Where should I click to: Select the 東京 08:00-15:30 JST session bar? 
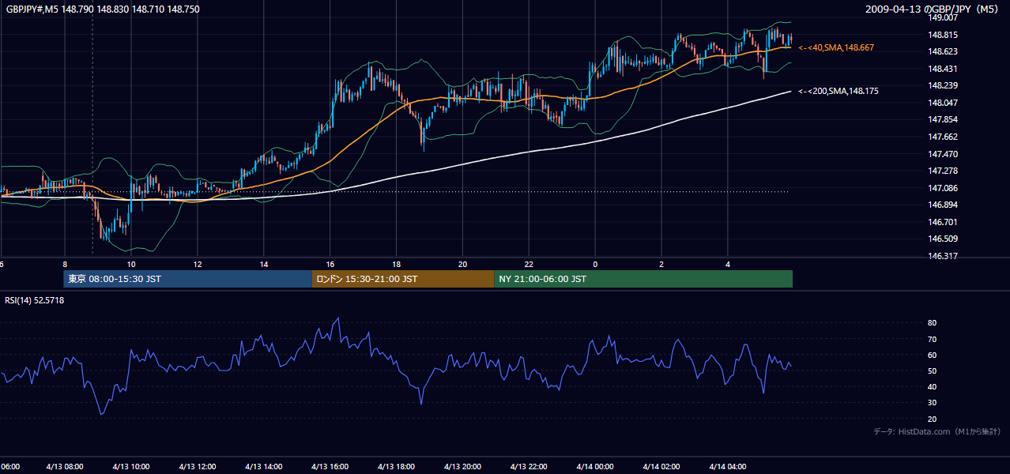click(x=188, y=279)
